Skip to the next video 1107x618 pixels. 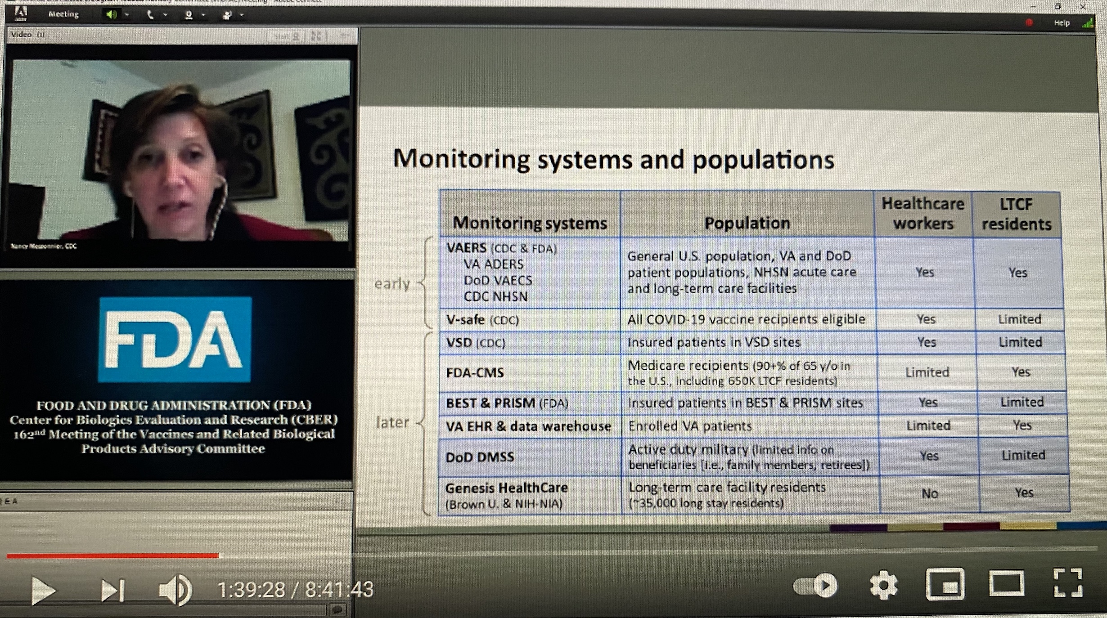112,590
